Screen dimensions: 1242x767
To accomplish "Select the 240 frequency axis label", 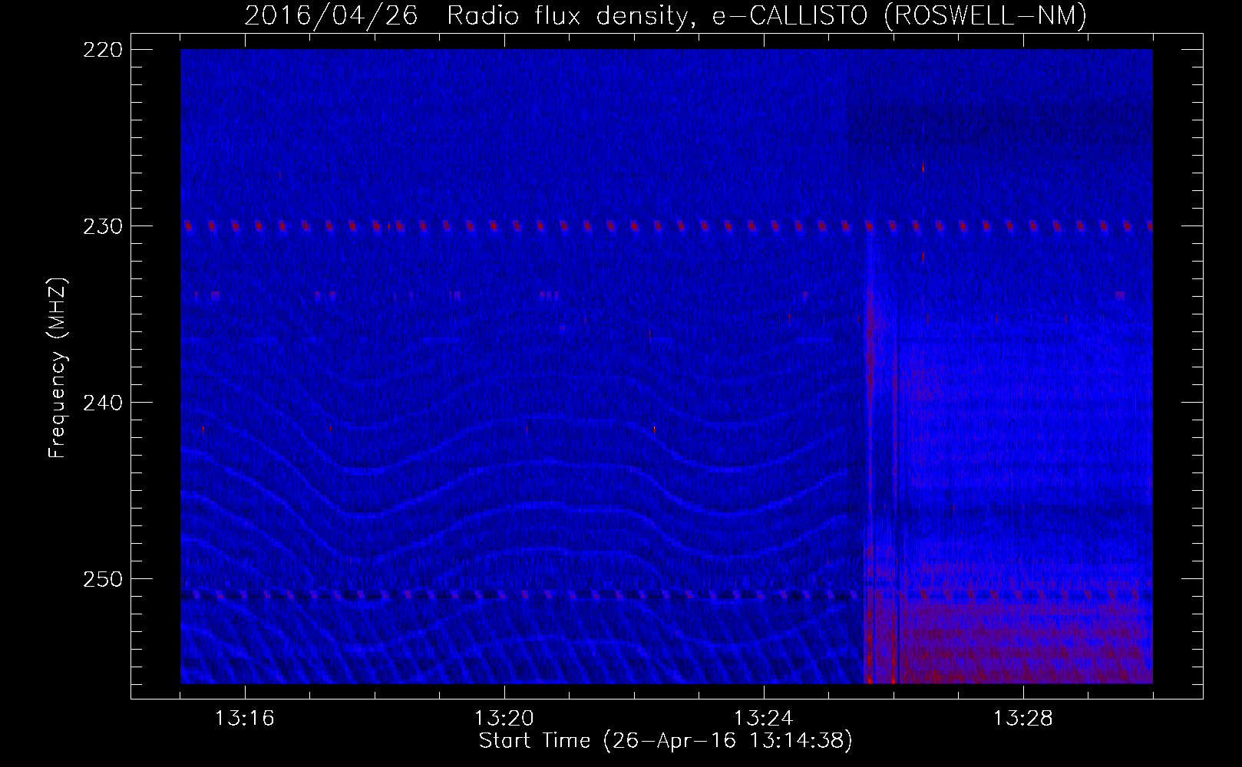I will 101,403.
